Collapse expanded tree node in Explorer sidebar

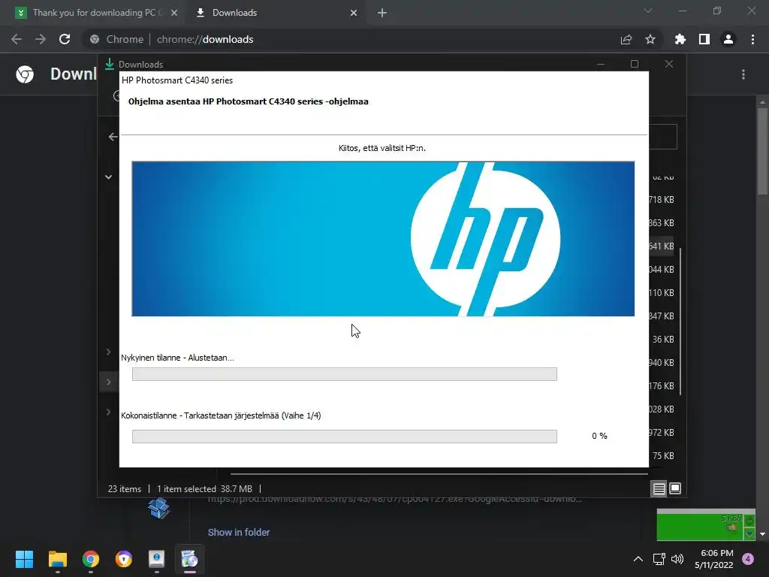(x=108, y=177)
